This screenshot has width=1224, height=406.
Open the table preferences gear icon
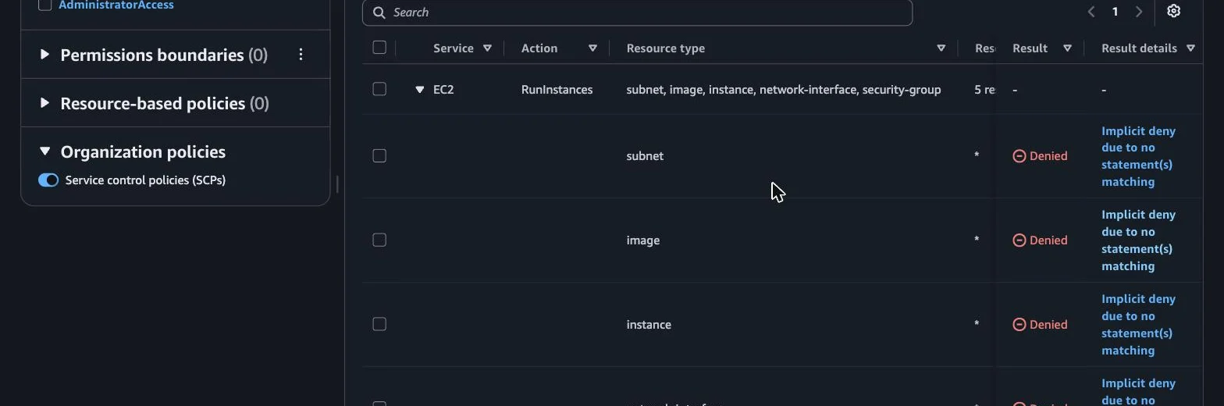pos(1173,11)
